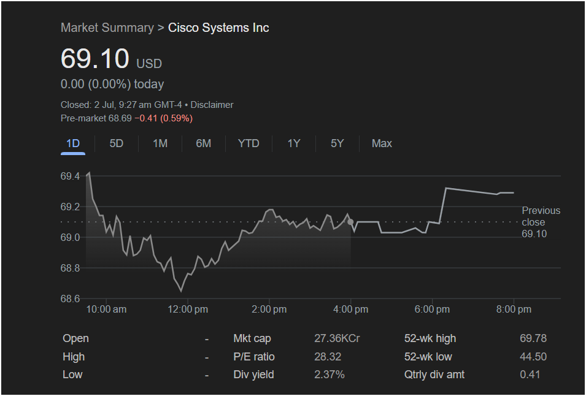Open the Market Summary breadcrumb link
Viewport: 586px width, 396px height.
pyautogui.click(x=107, y=28)
